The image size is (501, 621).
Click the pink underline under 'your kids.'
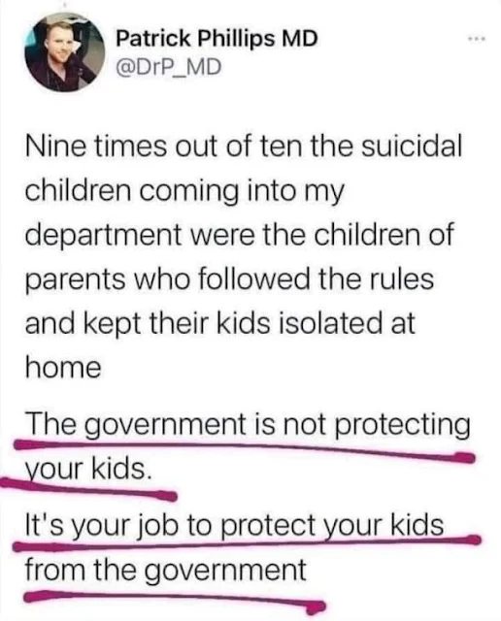[x=88, y=489]
